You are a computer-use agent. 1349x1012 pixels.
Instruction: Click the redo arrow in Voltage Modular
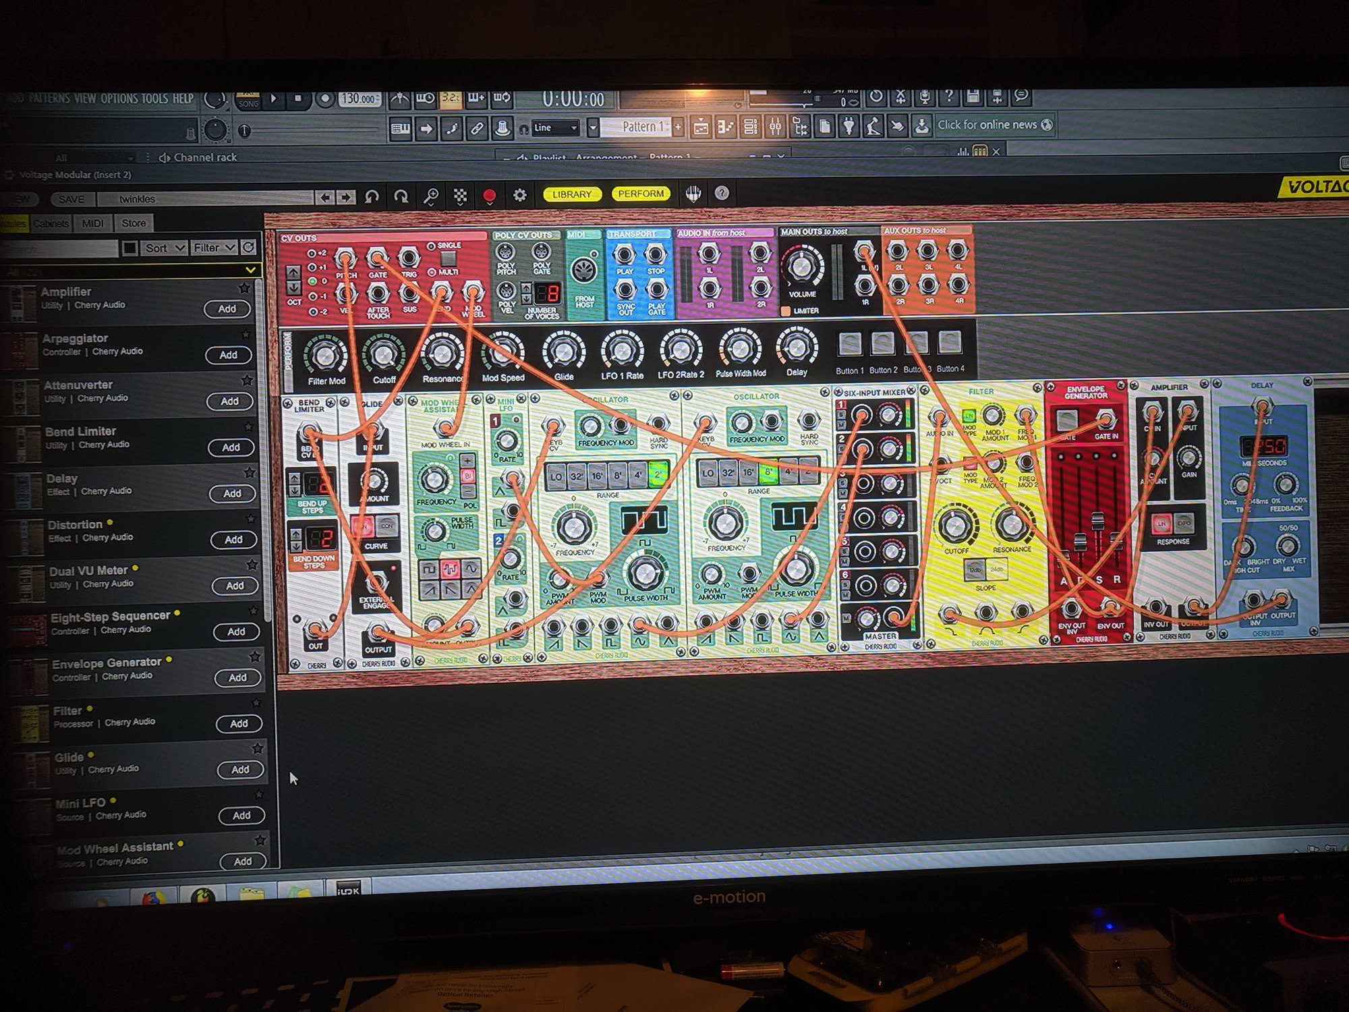click(401, 197)
